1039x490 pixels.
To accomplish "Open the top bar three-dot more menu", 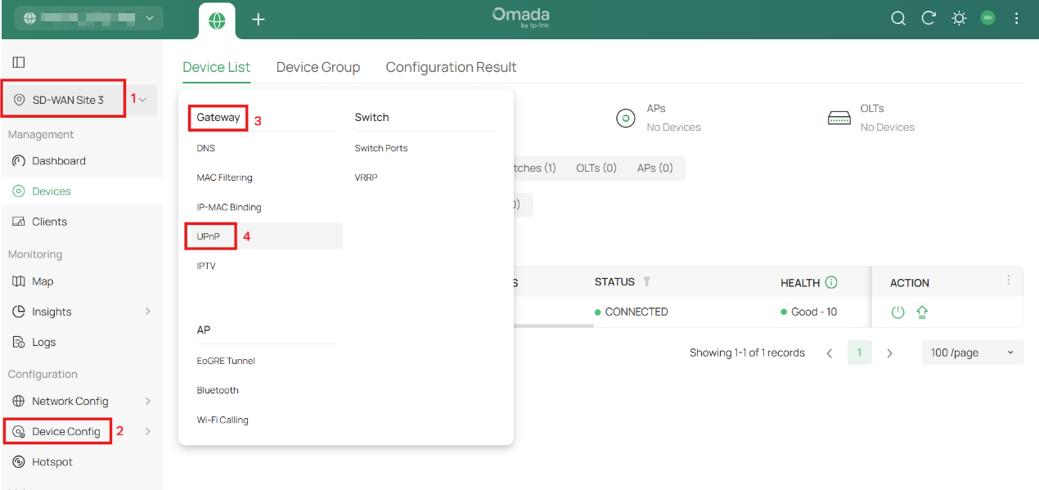I will pyautogui.click(x=1017, y=18).
